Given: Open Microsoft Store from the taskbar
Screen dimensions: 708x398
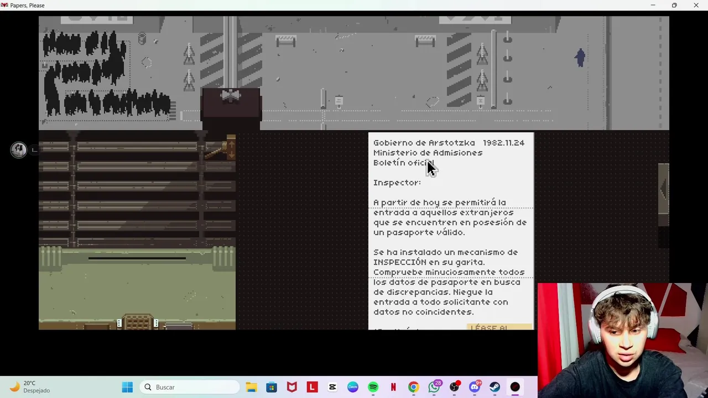Looking at the screenshot, I should point(272,387).
